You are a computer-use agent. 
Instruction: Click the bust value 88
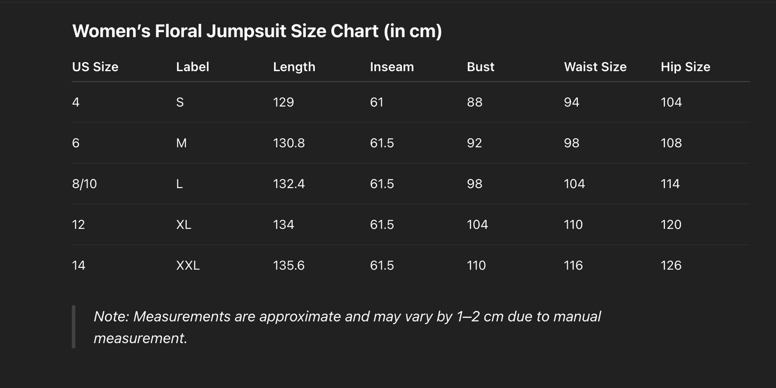click(474, 102)
